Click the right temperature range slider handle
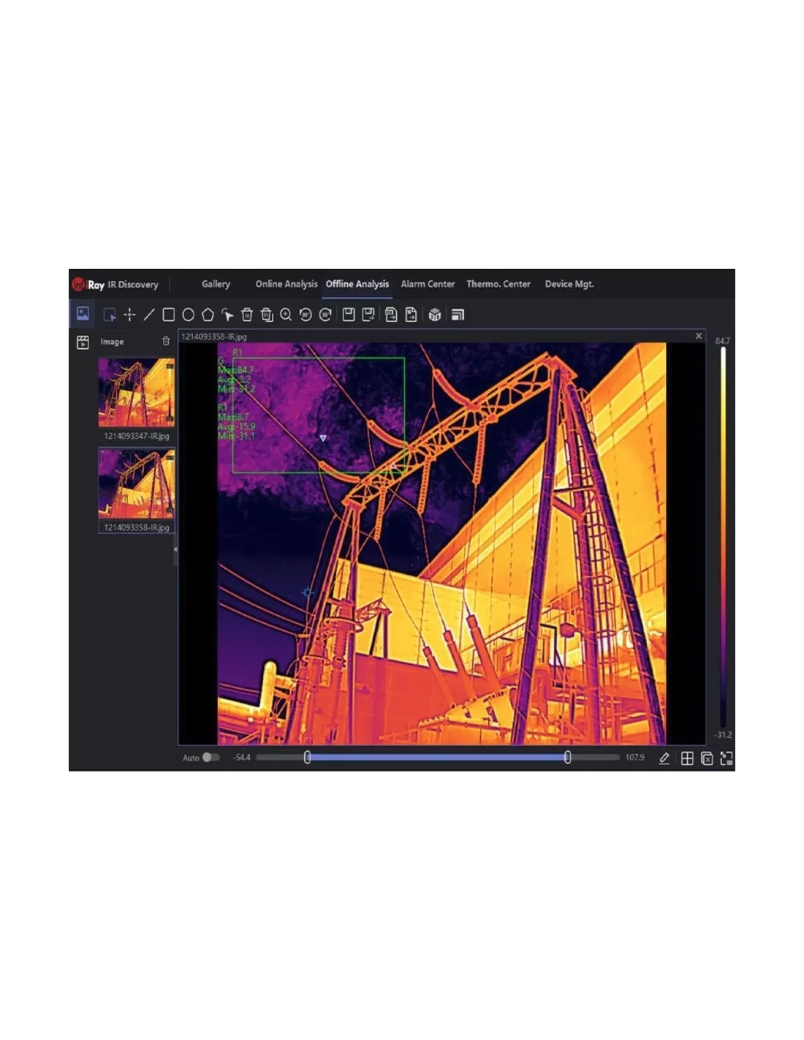Image resolution: width=804 pixels, height=1040 pixels. point(567,758)
